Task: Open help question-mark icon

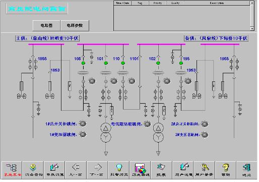Action: coord(225,169)
